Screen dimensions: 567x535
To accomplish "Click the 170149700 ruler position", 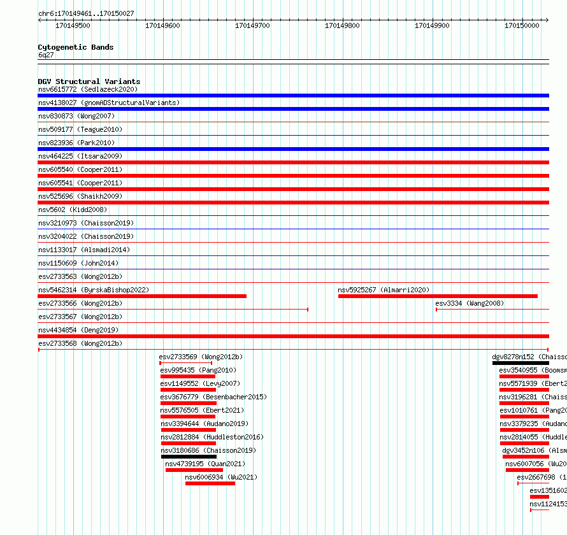I will click(x=252, y=25).
